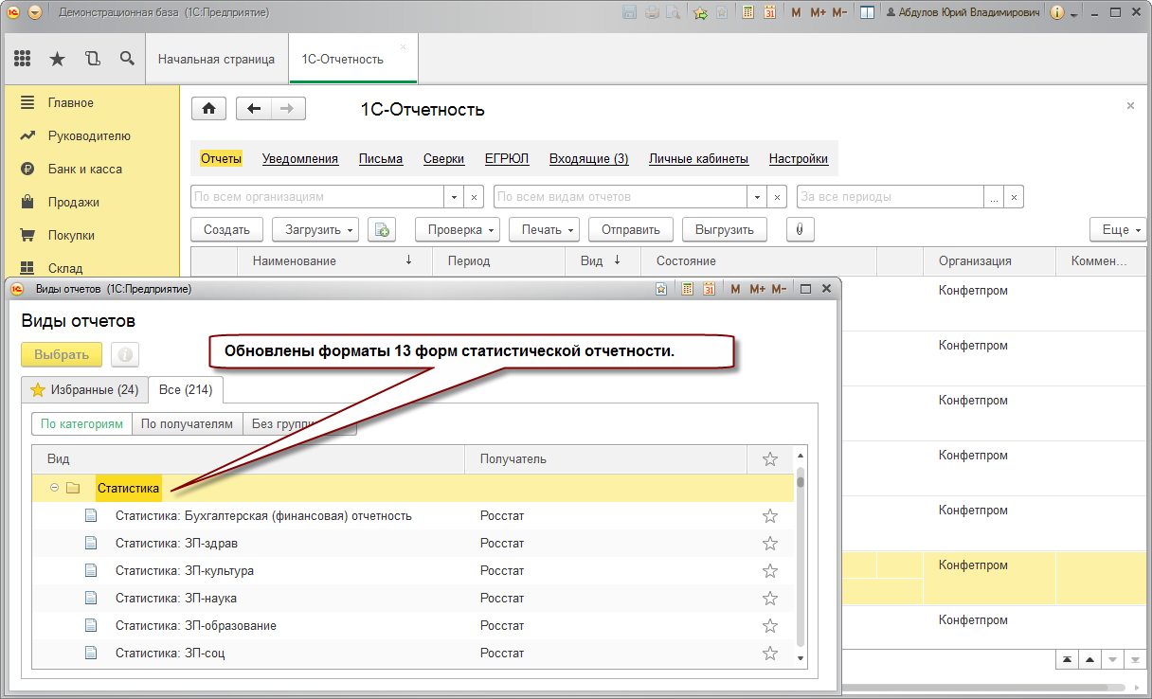Switch to the Избранные (24) tab
Image resolution: width=1152 pixels, height=699 pixels.
(84, 390)
